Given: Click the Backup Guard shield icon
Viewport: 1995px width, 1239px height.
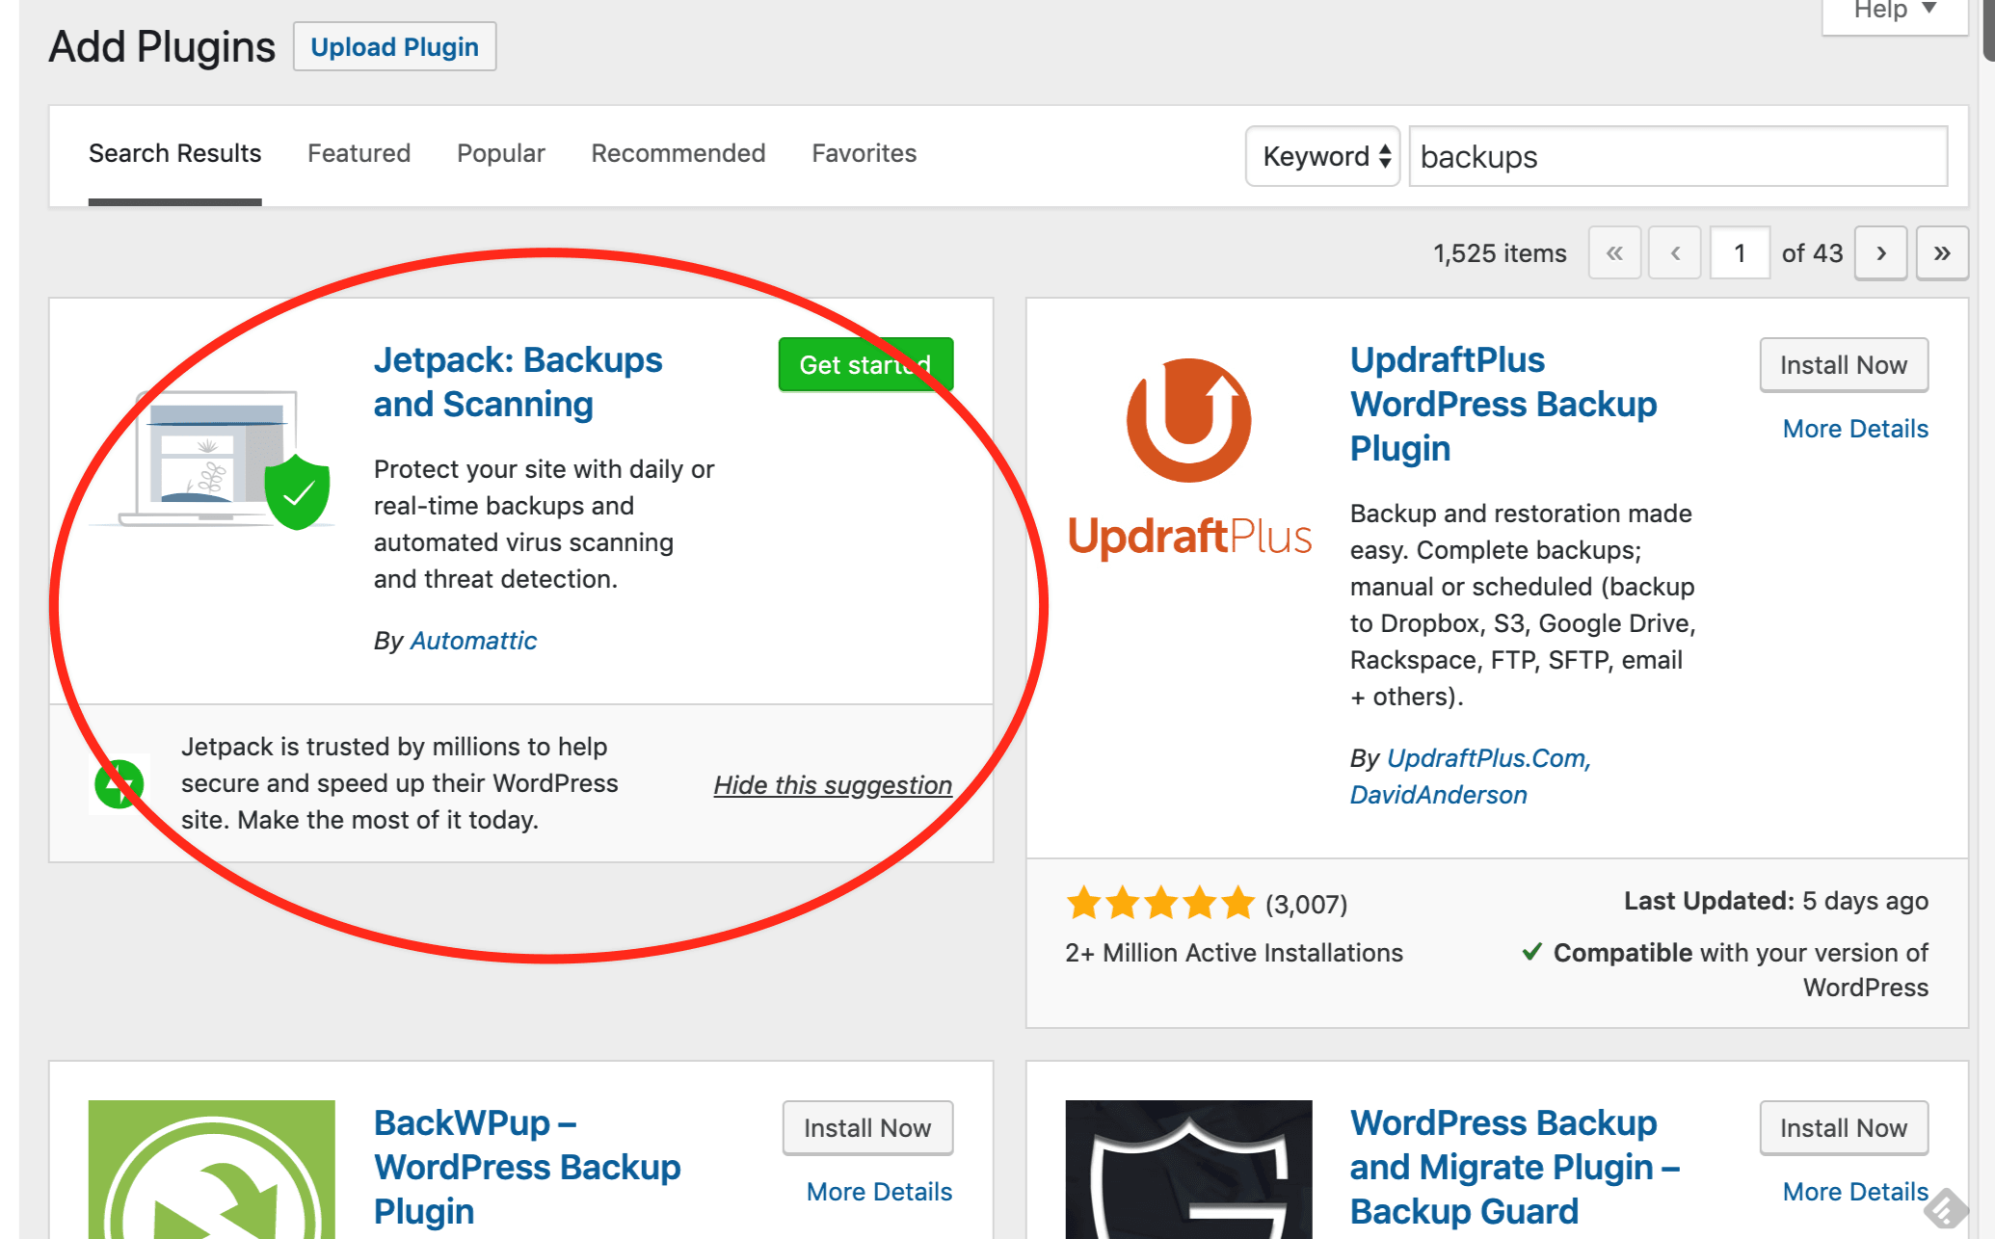Looking at the screenshot, I should pyautogui.click(x=1188, y=1170).
